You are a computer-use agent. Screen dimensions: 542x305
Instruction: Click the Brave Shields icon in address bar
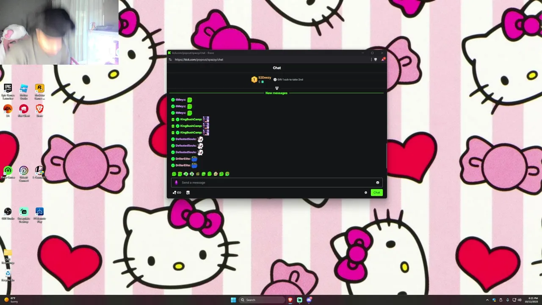click(x=375, y=59)
